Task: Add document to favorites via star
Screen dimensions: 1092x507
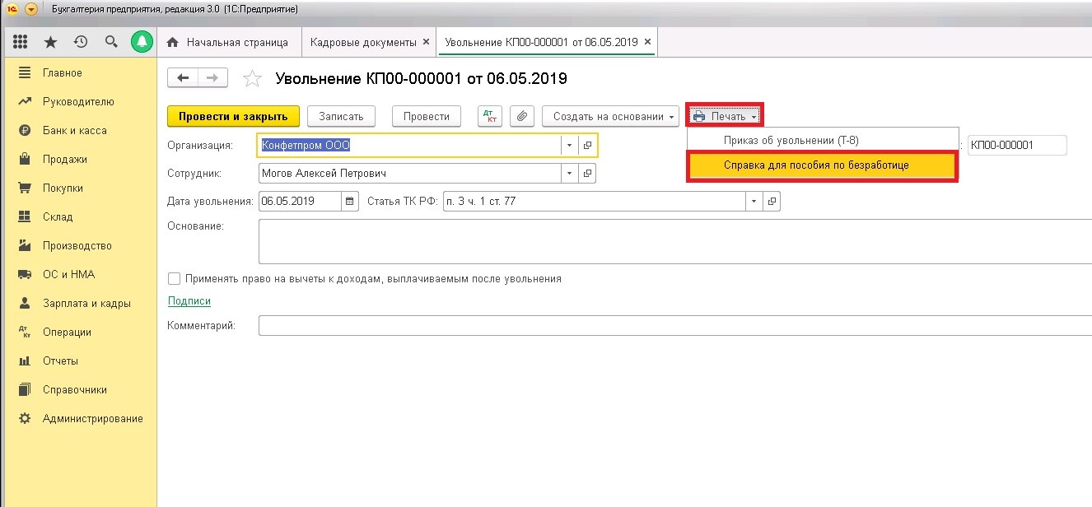Action: click(x=252, y=78)
